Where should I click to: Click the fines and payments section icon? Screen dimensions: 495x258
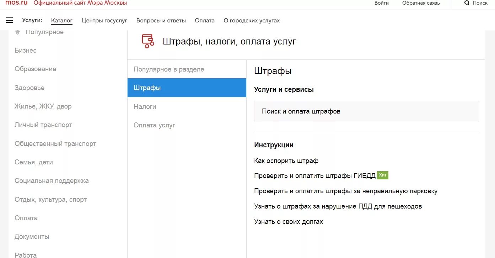[x=148, y=41]
